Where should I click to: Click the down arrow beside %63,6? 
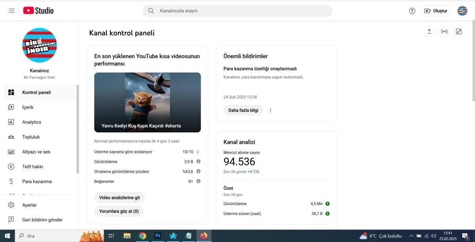tap(198, 171)
